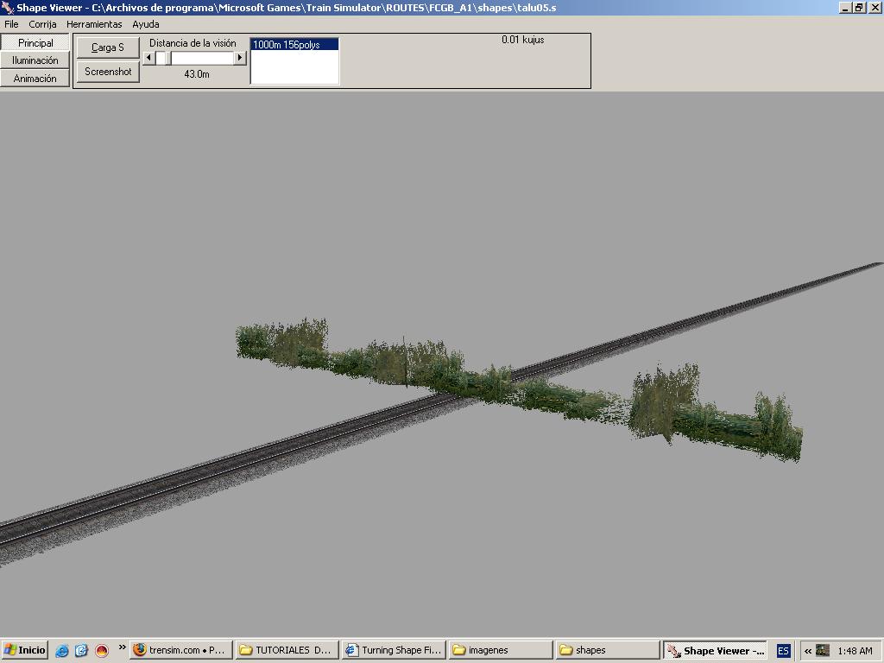Click the Shape Viewer title bar icon
884x663 pixels.
click(x=8, y=8)
